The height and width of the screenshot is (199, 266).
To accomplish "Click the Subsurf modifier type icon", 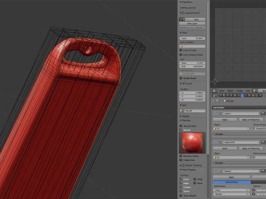I will [x=220, y=171].
